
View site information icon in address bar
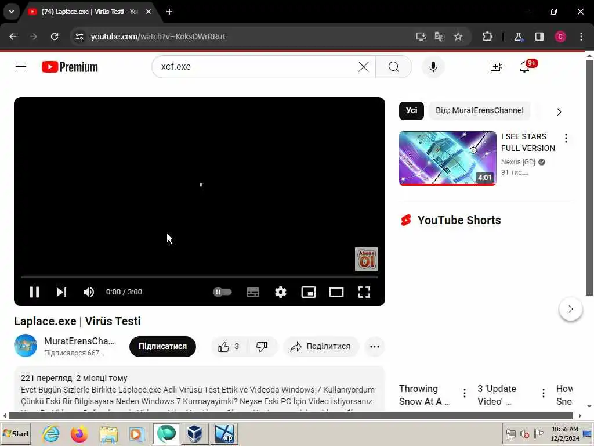click(79, 37)
